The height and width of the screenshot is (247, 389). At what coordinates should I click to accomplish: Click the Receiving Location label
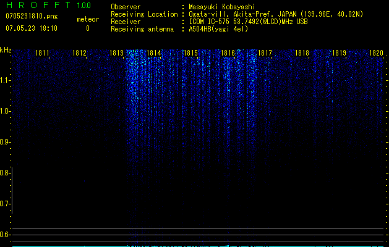pos(144,14)
